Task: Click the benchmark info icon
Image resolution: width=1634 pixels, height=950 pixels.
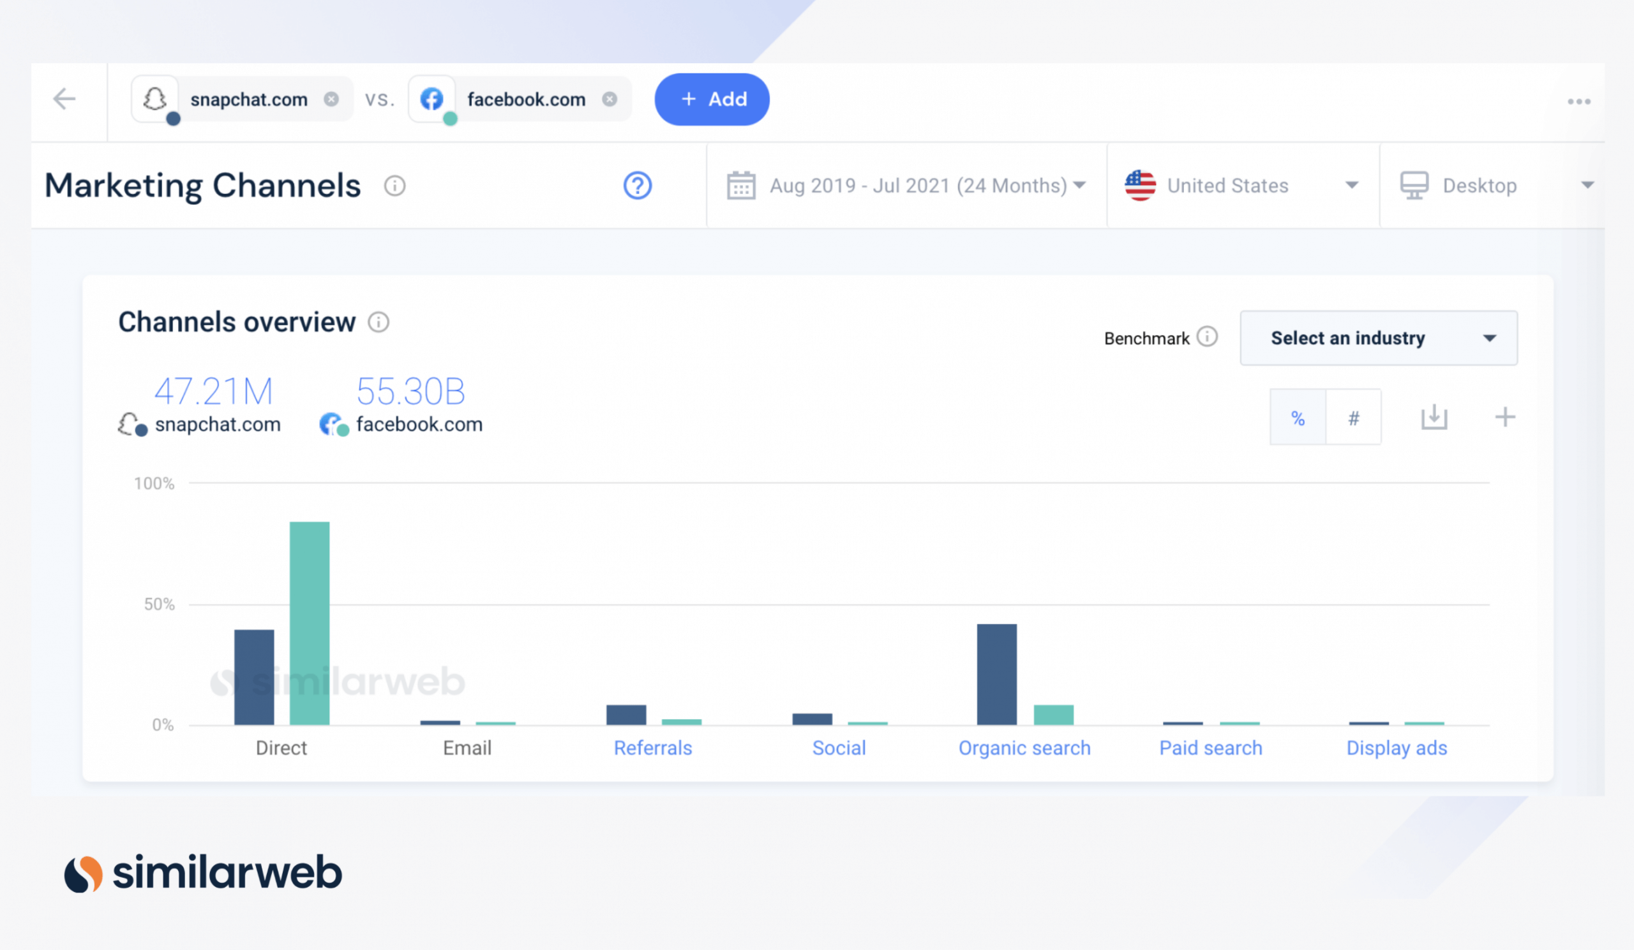Action: coord(1209,337)
